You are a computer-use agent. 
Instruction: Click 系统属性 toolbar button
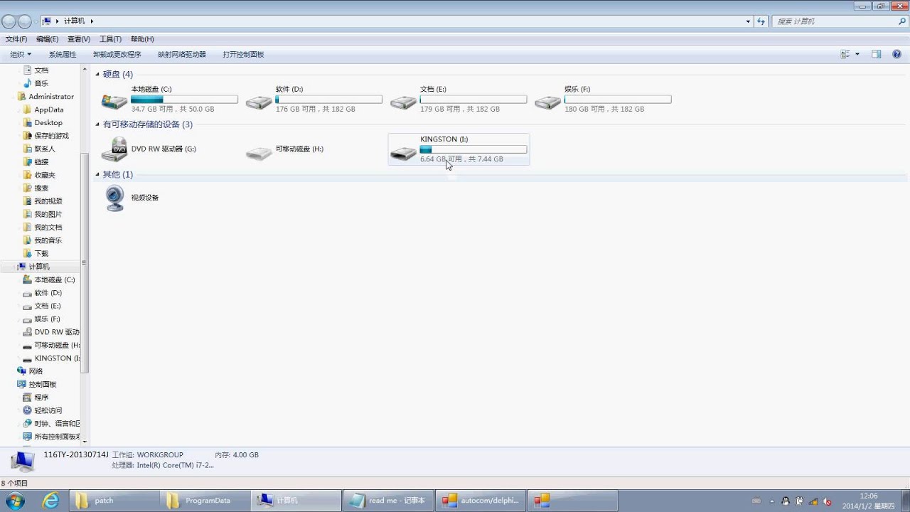coord(63,54)
